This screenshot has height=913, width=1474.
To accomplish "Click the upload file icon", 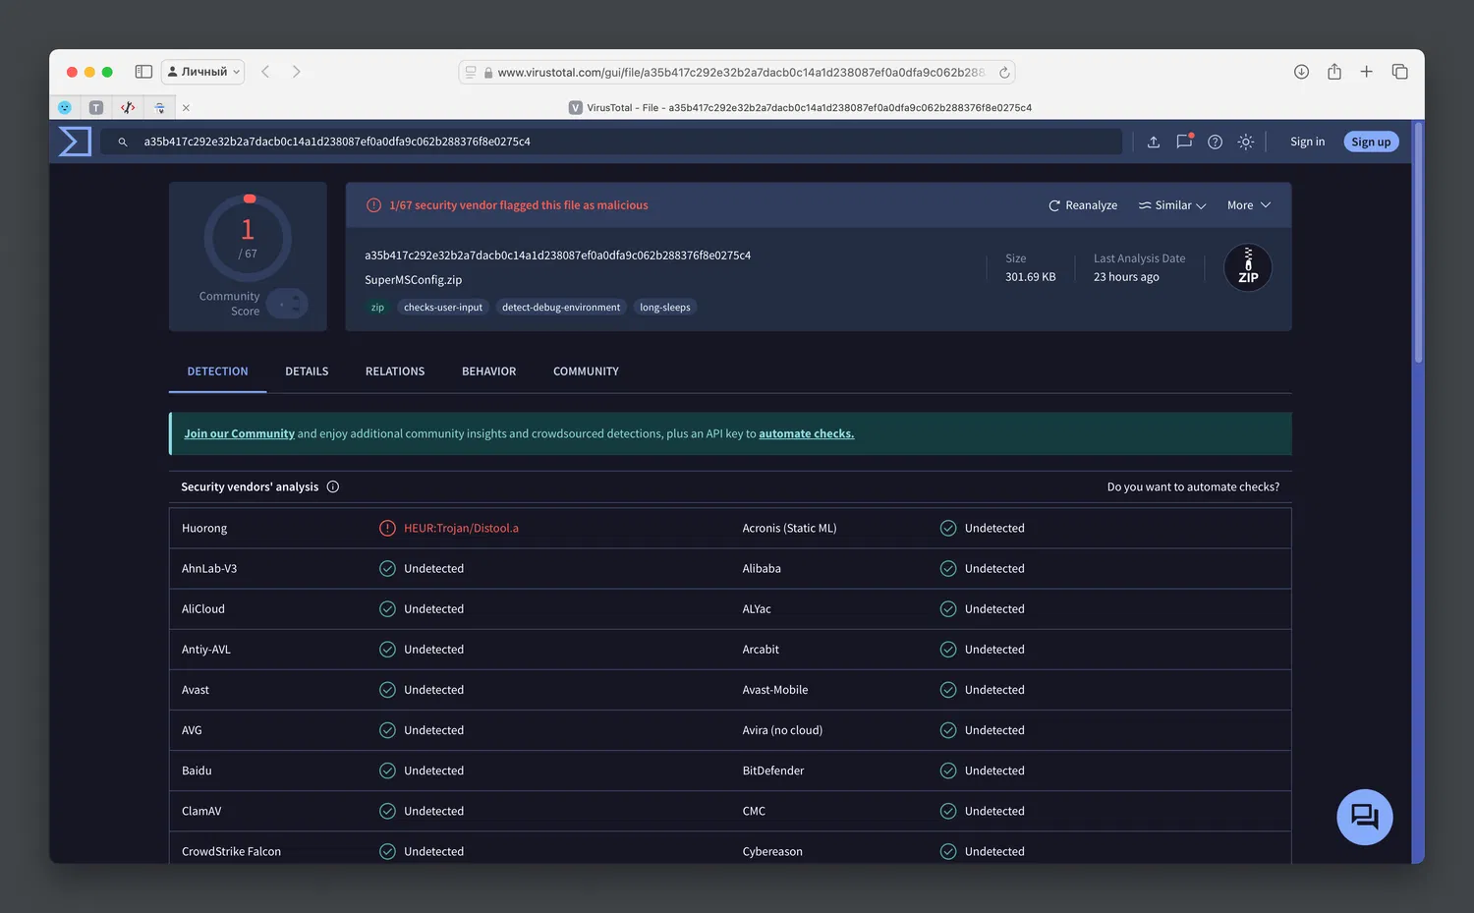I will (1154, 142).
